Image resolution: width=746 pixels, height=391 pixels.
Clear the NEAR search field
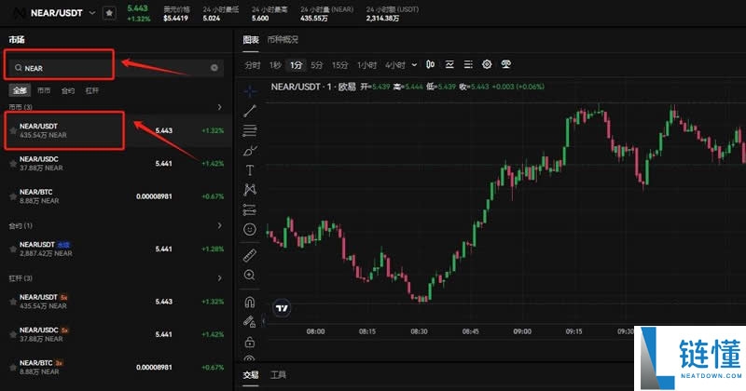(214, 68)
